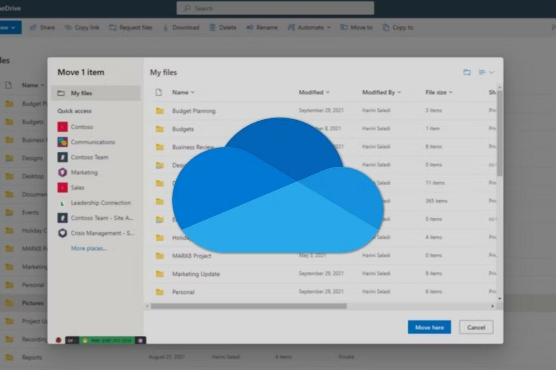Screen dimensions: 556x370
Task: Click in the Search input field
Action: click(275, 8)
